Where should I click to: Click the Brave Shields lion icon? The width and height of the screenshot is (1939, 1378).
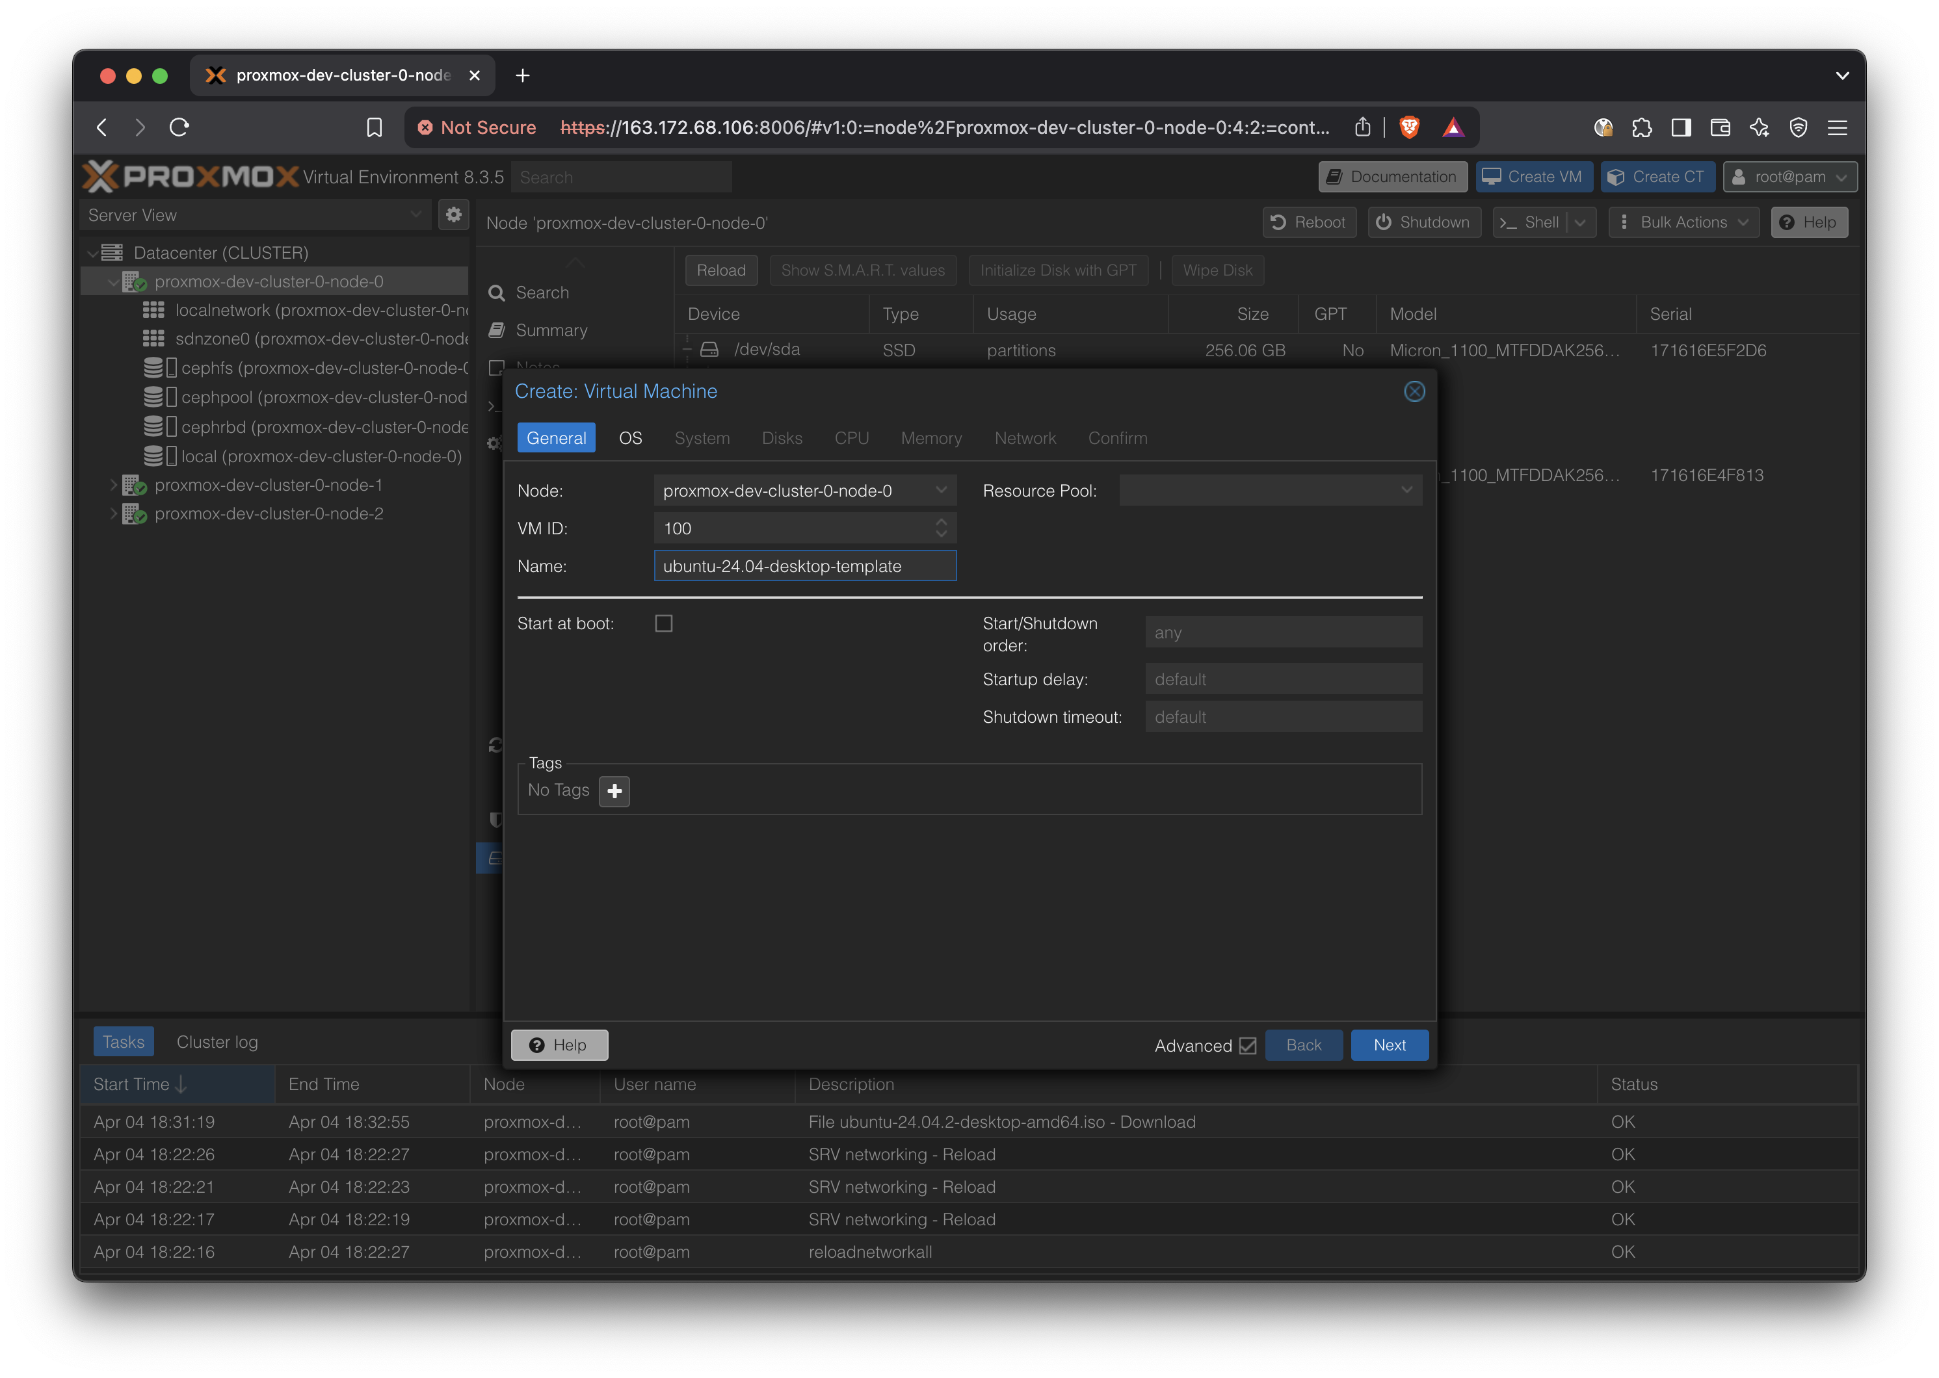[x=1410, y=127]
